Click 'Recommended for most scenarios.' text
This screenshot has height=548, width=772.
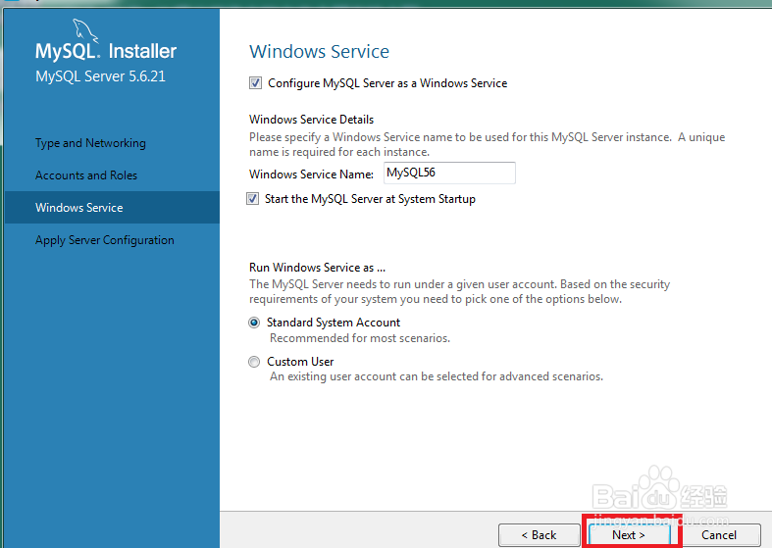[360, 338]
